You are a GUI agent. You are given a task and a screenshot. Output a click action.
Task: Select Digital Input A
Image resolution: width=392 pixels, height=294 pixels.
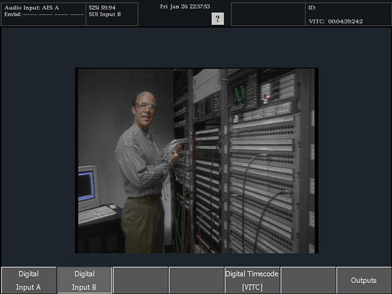coord(29,280)
